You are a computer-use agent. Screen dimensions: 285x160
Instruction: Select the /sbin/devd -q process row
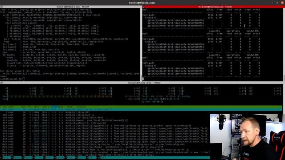tap(105, 115)
